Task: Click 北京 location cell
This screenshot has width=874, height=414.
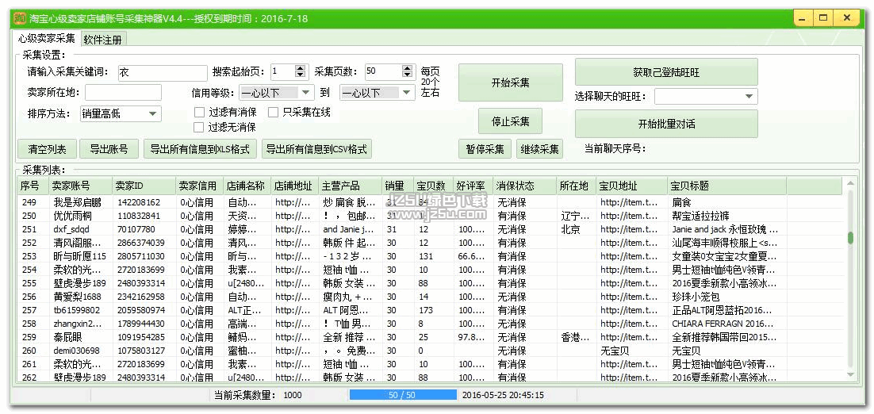Action: pyautogui.click(x=571, y=229)
